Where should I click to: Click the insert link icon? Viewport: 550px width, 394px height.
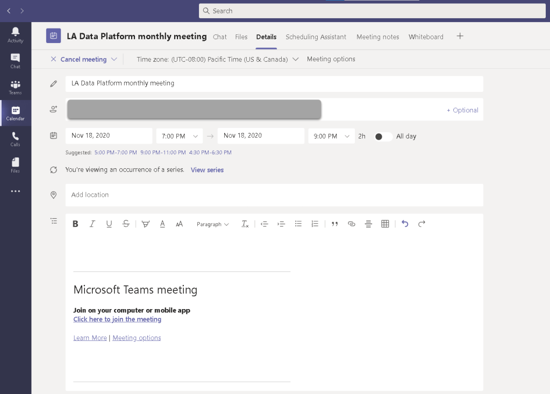352,224
